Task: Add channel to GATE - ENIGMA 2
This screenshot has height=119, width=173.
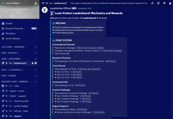Action: pos(36,53)
